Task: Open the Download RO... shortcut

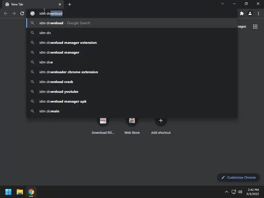Action: 103,126
